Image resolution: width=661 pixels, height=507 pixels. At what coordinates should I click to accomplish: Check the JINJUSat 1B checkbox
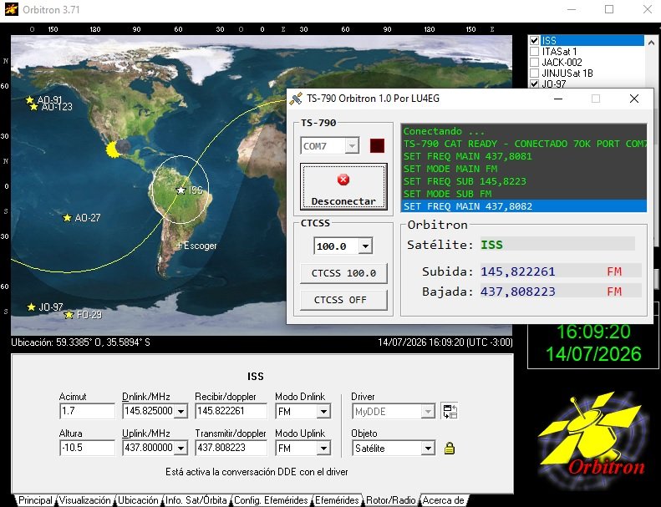coord(535,74)
